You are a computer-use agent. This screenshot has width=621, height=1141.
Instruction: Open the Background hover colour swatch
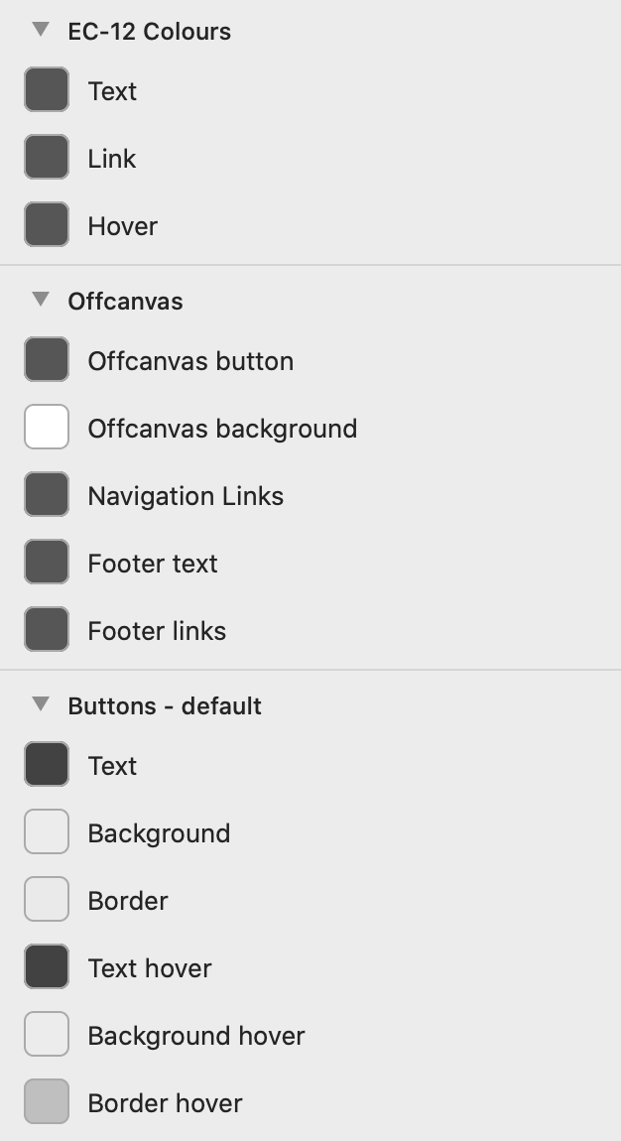(47, 1035)
